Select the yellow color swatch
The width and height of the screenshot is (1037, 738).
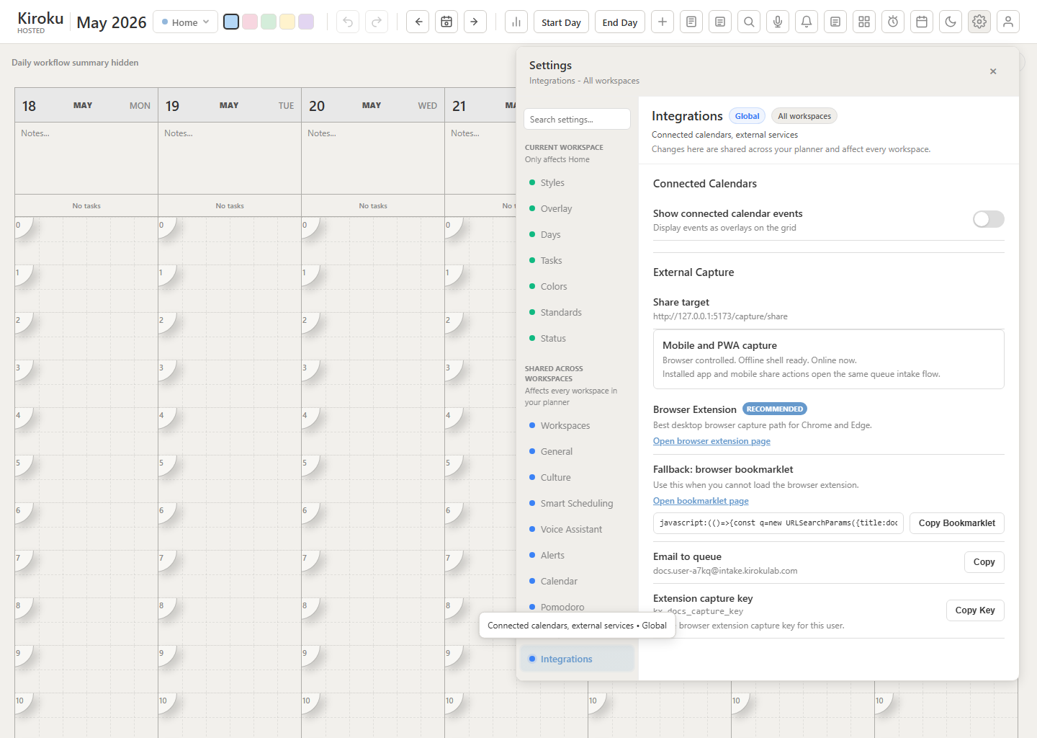287,22
